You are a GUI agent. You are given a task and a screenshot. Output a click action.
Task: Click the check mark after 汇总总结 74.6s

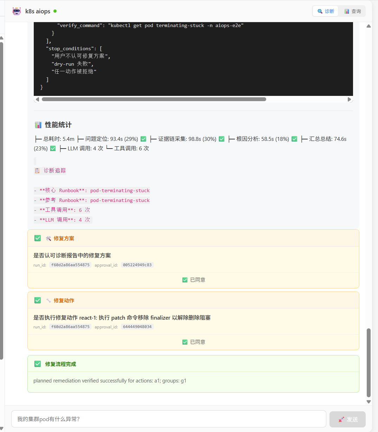click(53, 149)
